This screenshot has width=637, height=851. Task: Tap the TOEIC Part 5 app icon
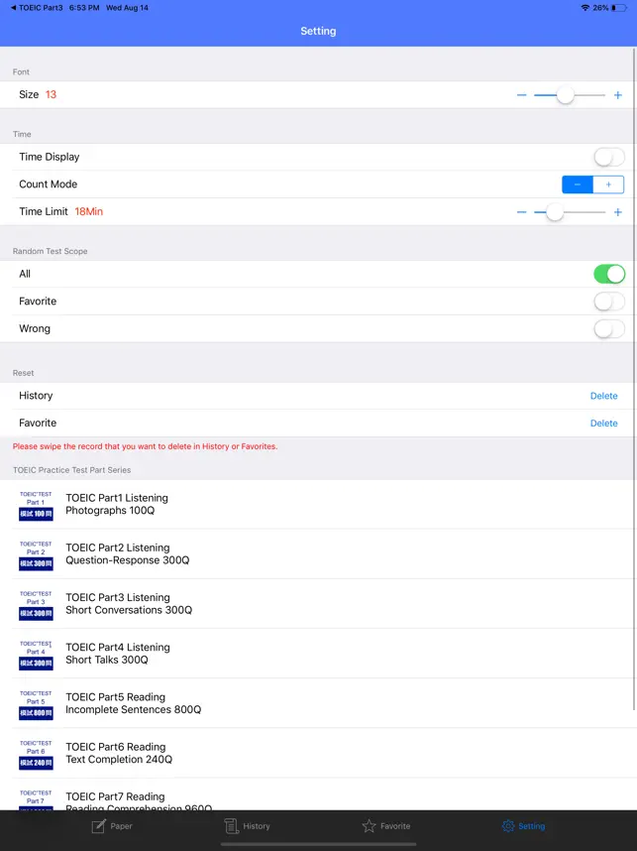[x=36, y=704]
